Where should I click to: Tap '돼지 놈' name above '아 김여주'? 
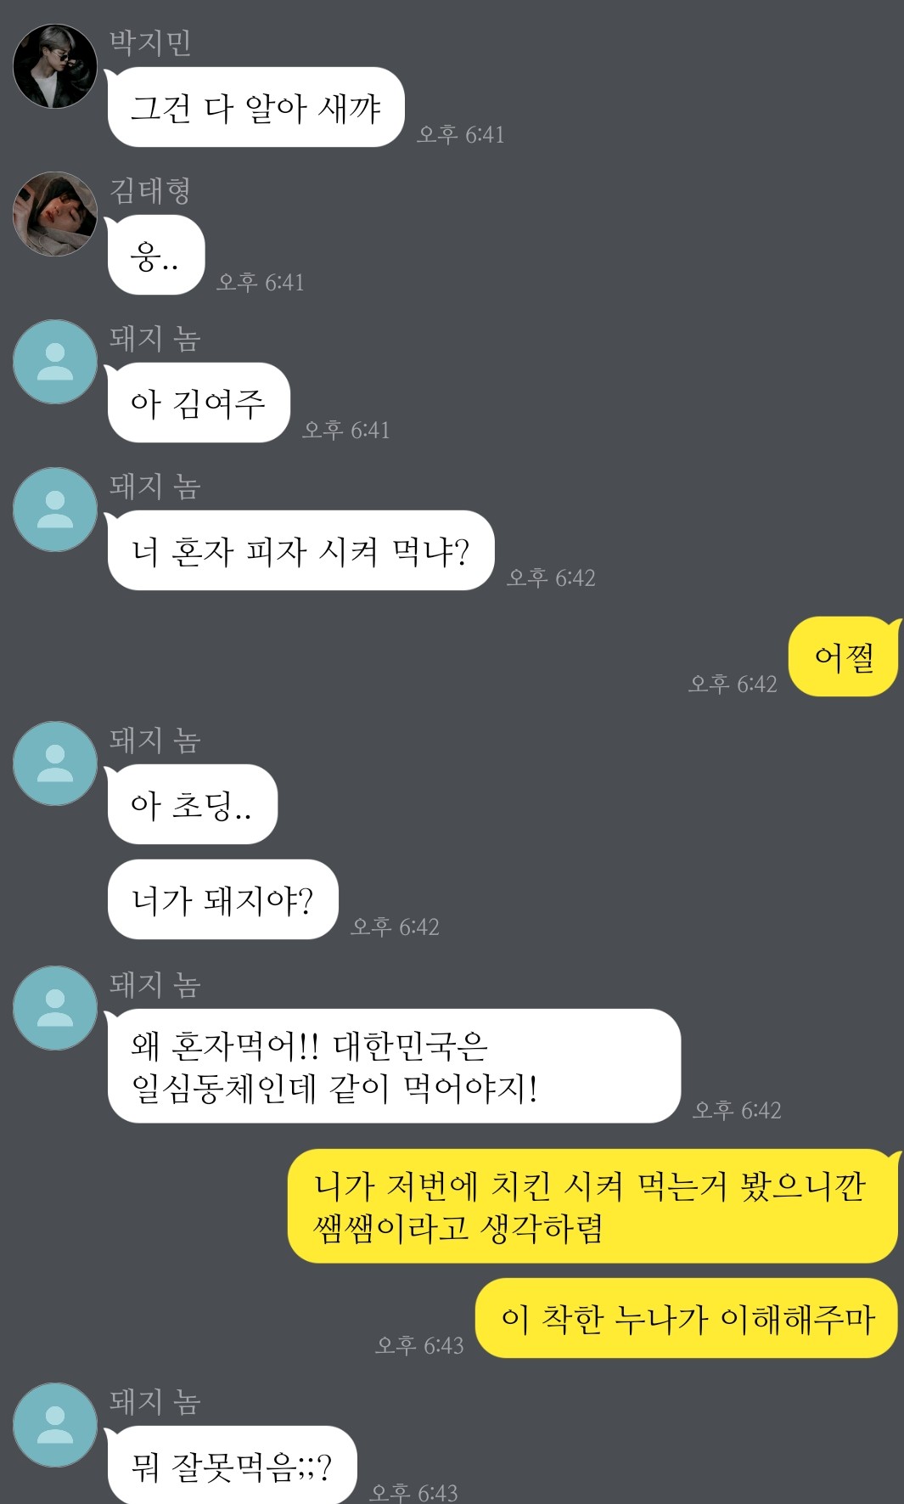[155, 338]
